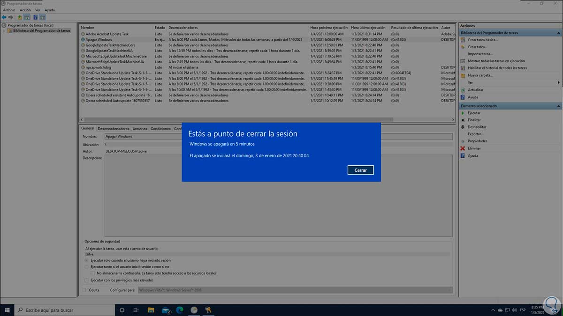This screenshot has width=563, height=316.
Task: Select the GoogleUpdateTaskMachineCore row
Action: (268, 45)
